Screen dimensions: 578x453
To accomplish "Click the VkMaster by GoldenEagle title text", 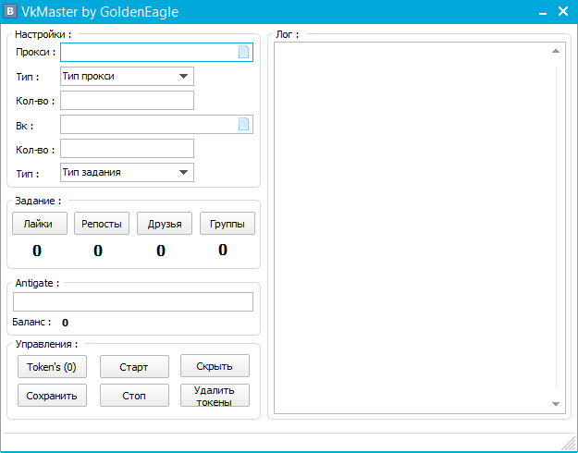I will (100, 12).
